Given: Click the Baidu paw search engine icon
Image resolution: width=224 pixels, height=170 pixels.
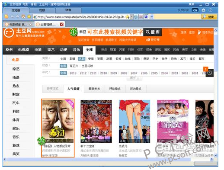Looking at the screenshot, I should pyautogui.click(x=146, y=17).
